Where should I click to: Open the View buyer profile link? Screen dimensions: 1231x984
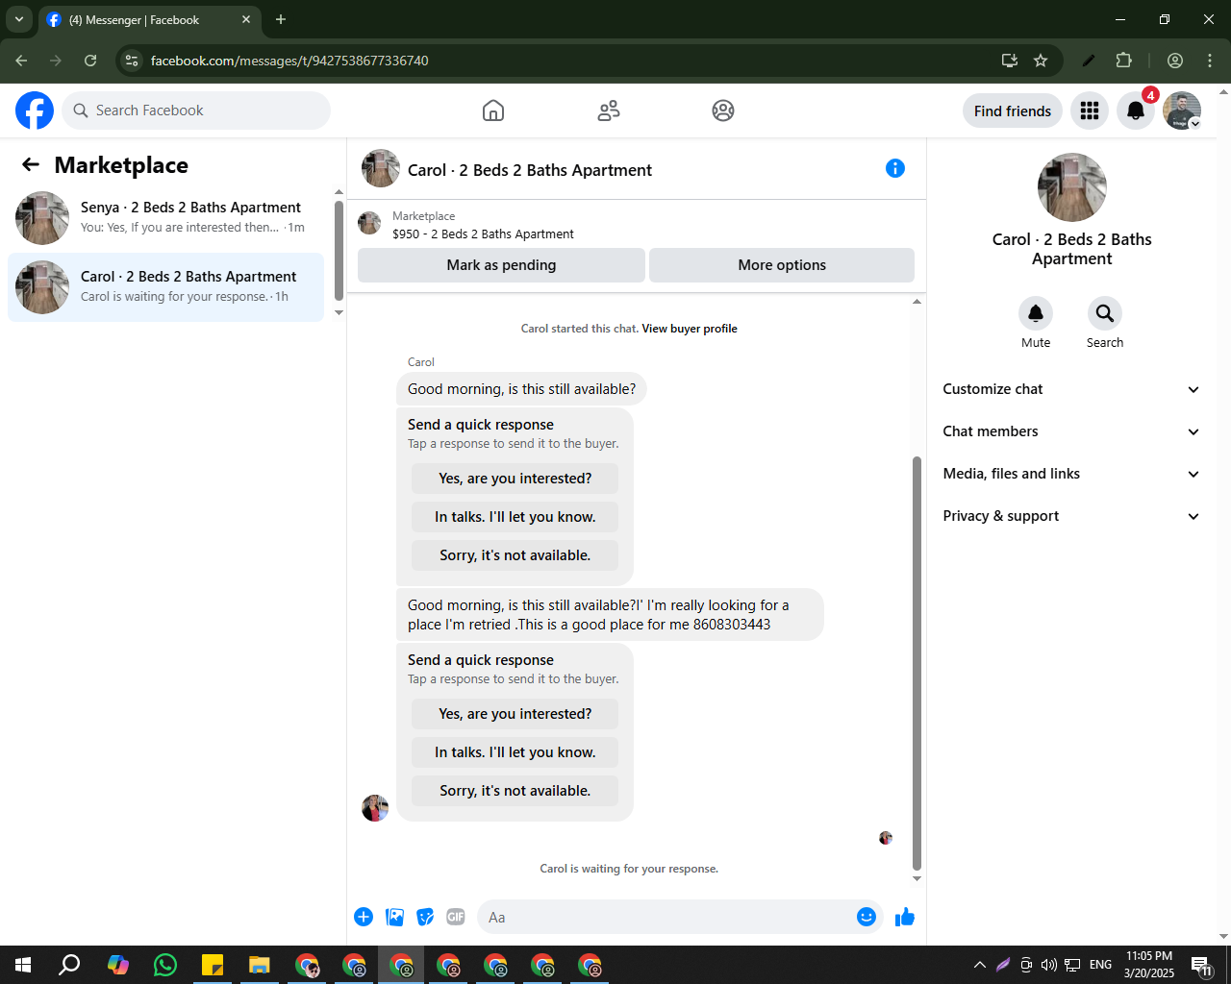point(690,329)
